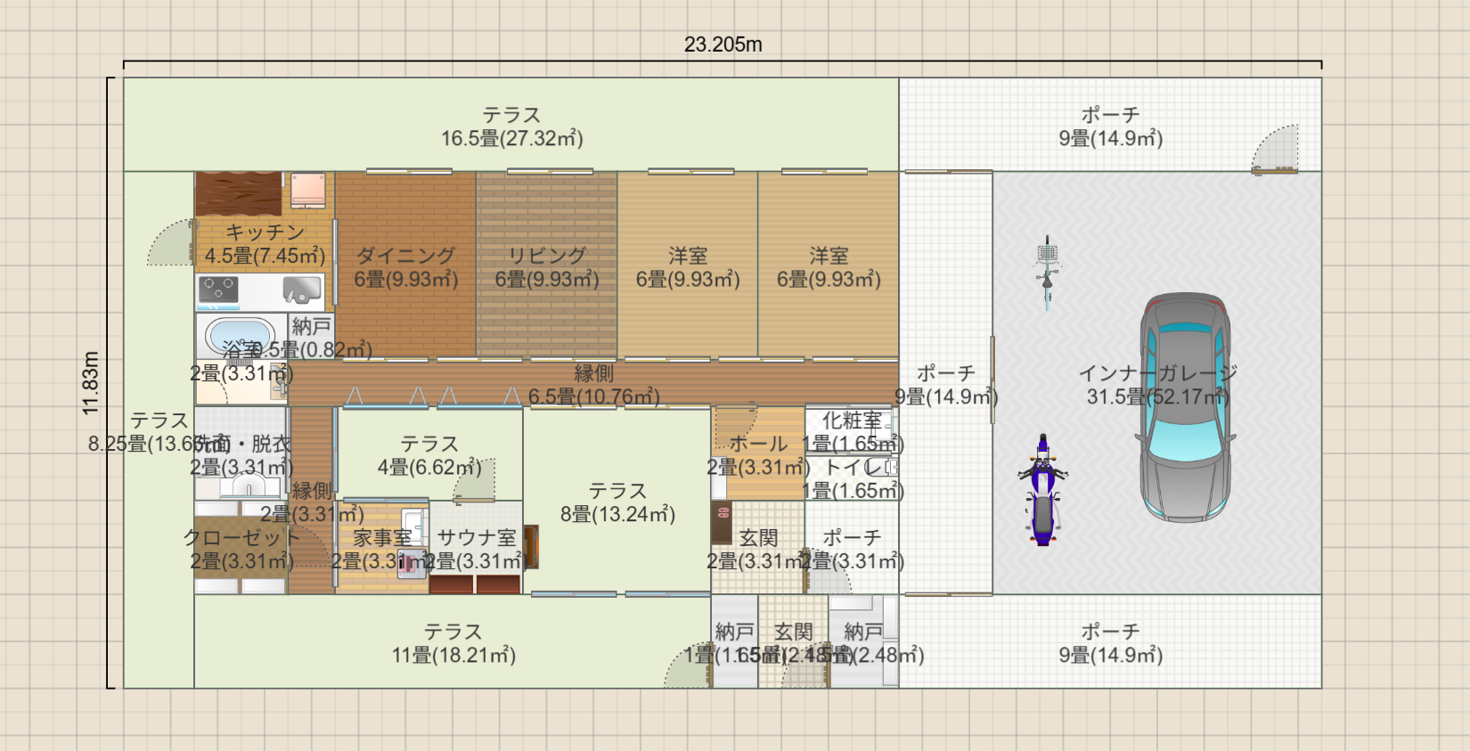Click the リビング 6畳 label

coord(547,267)
